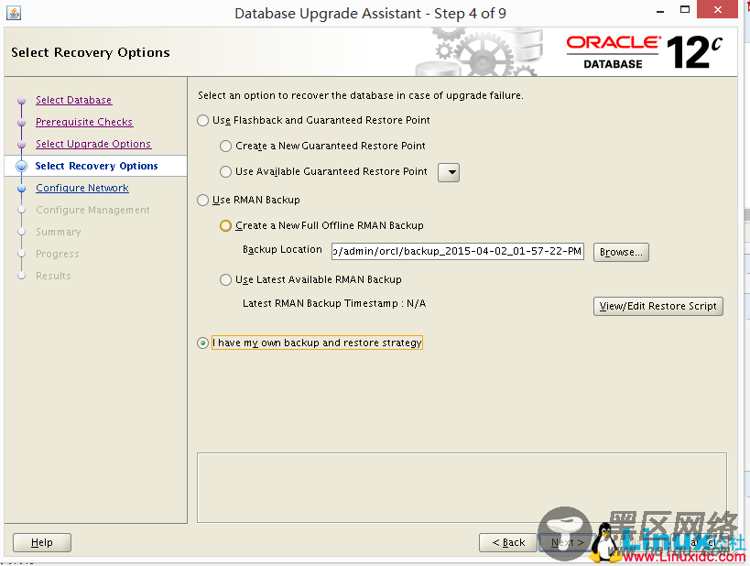Image resolution: width=750 pixels, height=566 pixels.
Task: Proceed with the Next button
Action: pos(567,542)
